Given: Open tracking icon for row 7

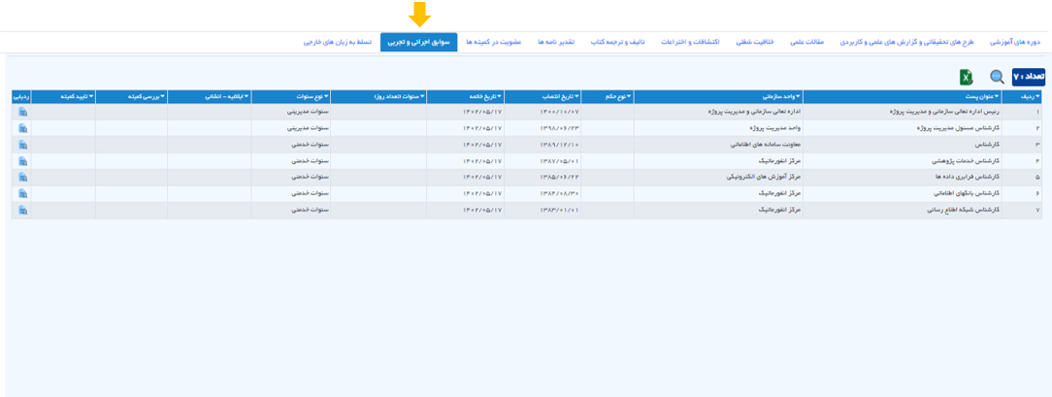Looking at the screenshot, I should pyautogui.click(x=23, y=210).
